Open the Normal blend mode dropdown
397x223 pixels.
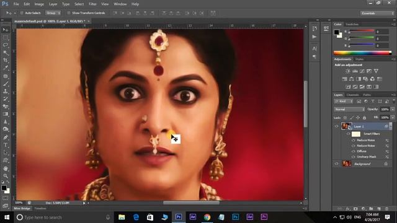point(349,109)
